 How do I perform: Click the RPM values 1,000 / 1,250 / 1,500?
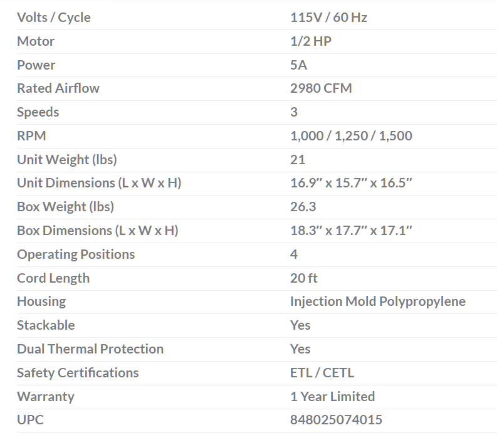(351, 136)
